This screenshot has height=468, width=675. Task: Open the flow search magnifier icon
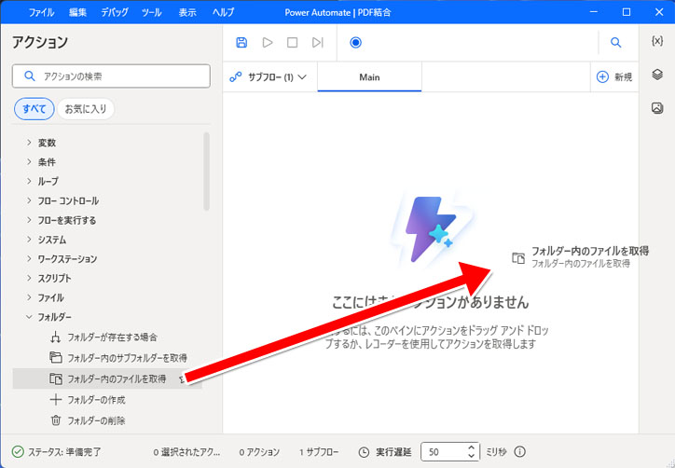615,43
